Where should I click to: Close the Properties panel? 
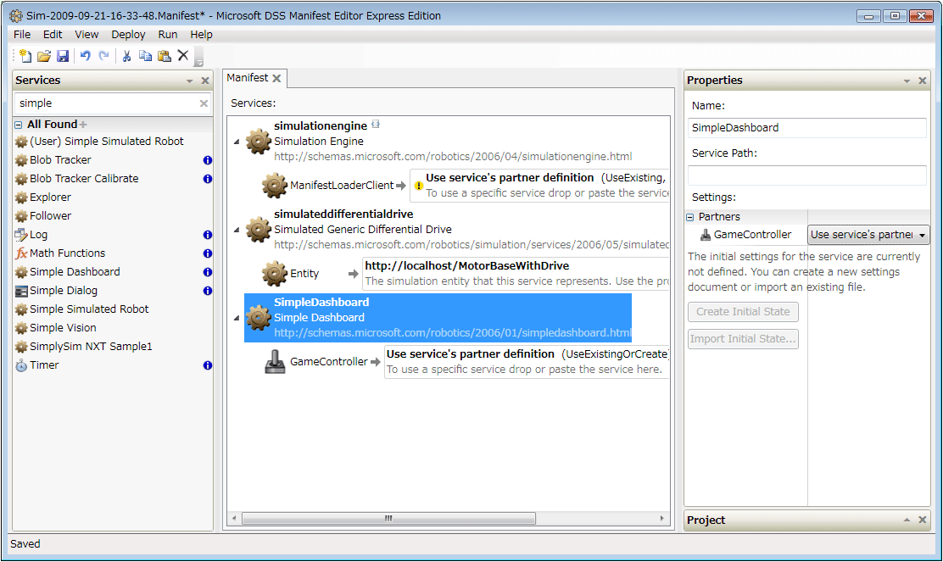coord(923,81)
